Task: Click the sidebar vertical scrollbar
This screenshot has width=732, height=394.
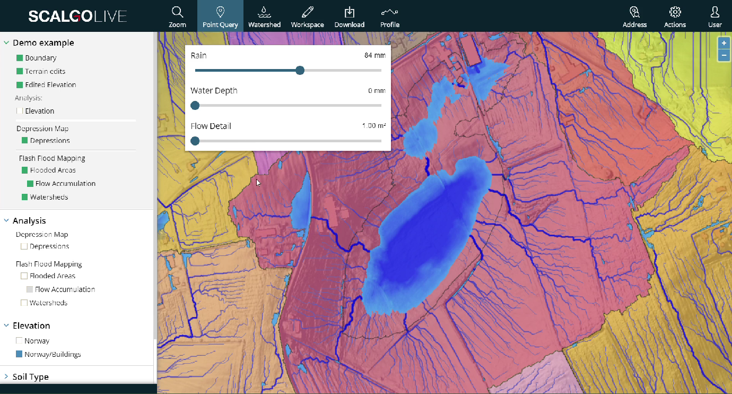Action: tap(155, 186)
